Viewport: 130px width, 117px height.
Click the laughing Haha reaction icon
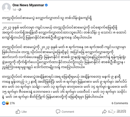click(7, 103)
